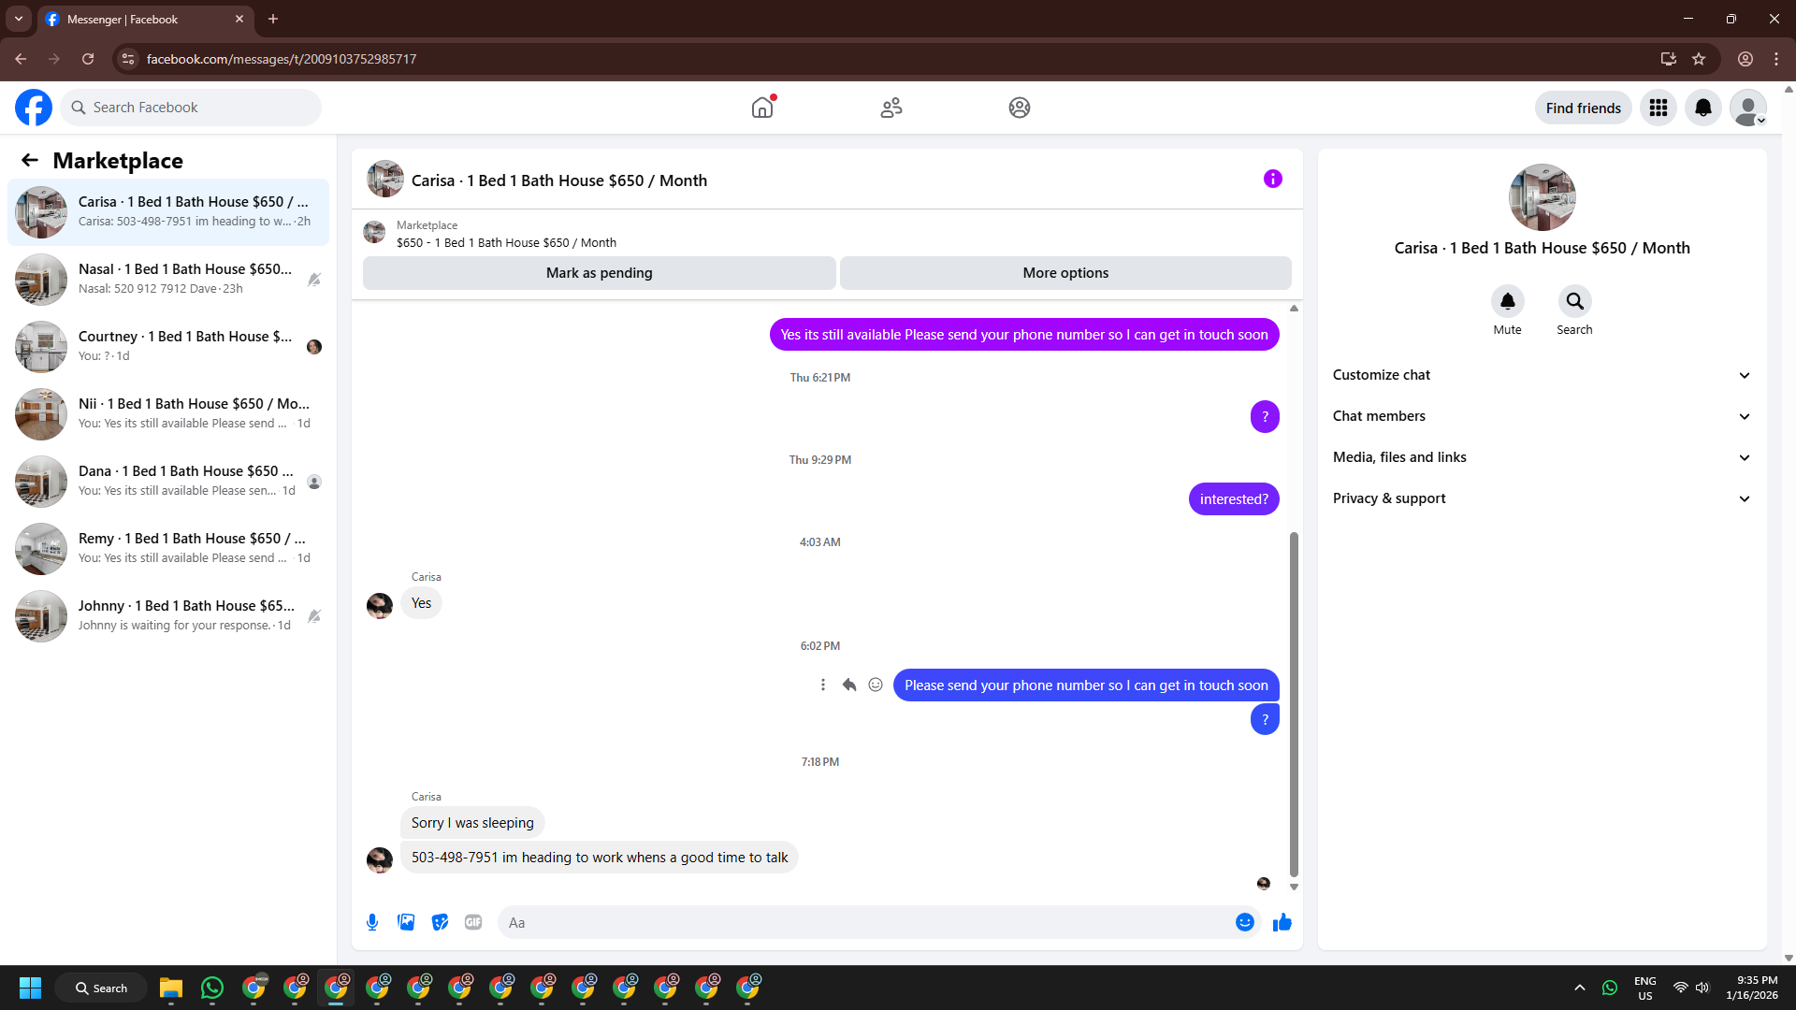Reply to the phone number request message

[849, 685]
